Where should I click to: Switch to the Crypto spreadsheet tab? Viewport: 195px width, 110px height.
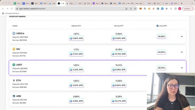click(x=17, y=3)
